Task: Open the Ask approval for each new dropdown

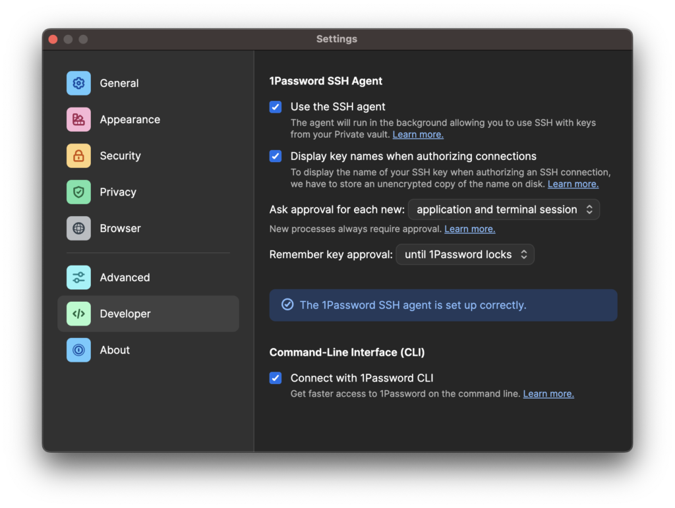Action: point(504,210)
